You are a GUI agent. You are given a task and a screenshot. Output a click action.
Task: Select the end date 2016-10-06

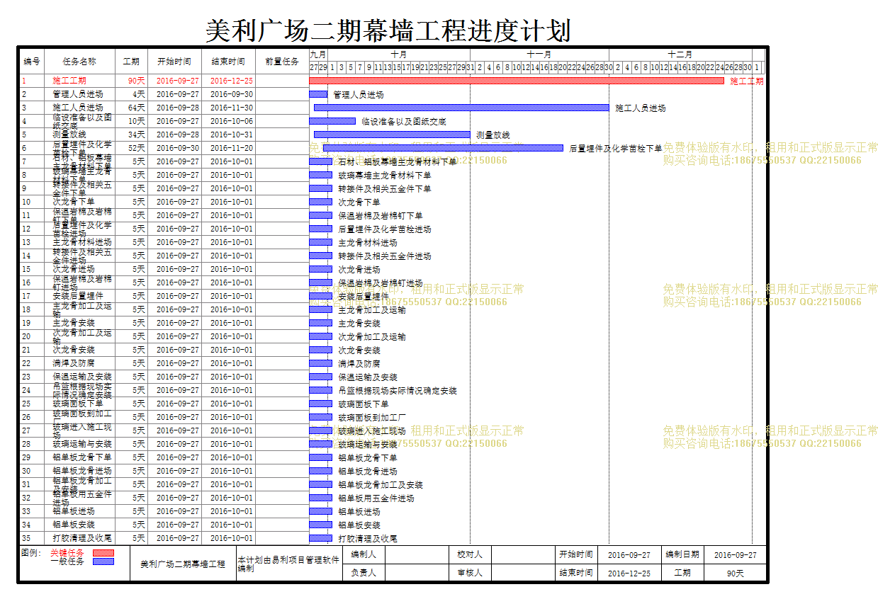point(232,121)
